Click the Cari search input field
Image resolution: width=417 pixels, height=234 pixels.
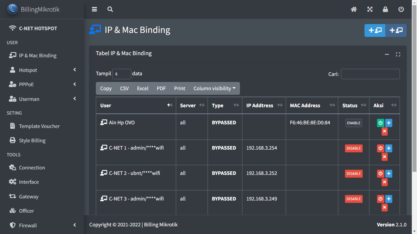370,74
